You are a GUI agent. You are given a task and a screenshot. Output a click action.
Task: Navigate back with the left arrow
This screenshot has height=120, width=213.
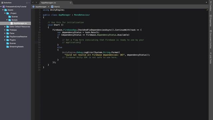pyautogui.click(x=33, y=2)
